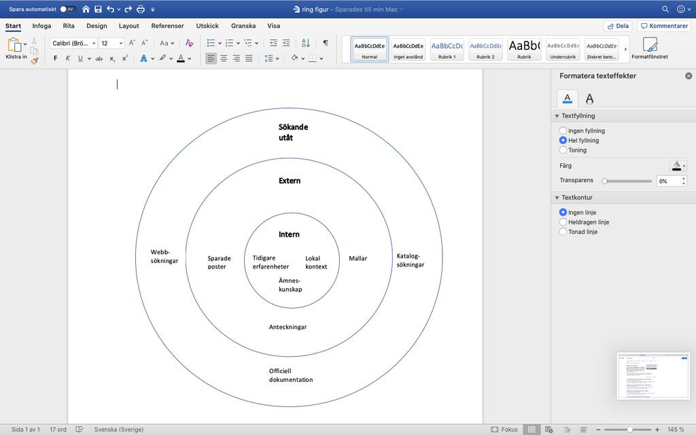Open the Granska tab
The image size is (696, 435).
coord(243,26)
